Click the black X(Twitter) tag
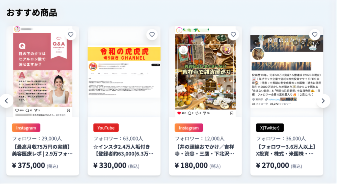 270,128
